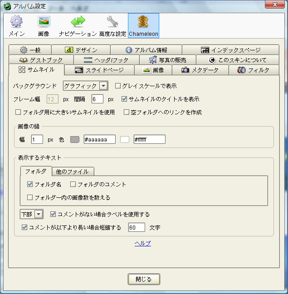Open the ナビゲーション arrows icon section
The height and width of the screenshot is (294, 288).
tap(78, 26)
